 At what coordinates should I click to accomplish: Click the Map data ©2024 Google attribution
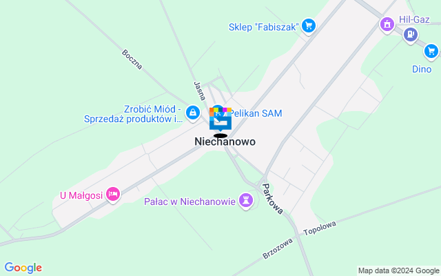point(398,271)
